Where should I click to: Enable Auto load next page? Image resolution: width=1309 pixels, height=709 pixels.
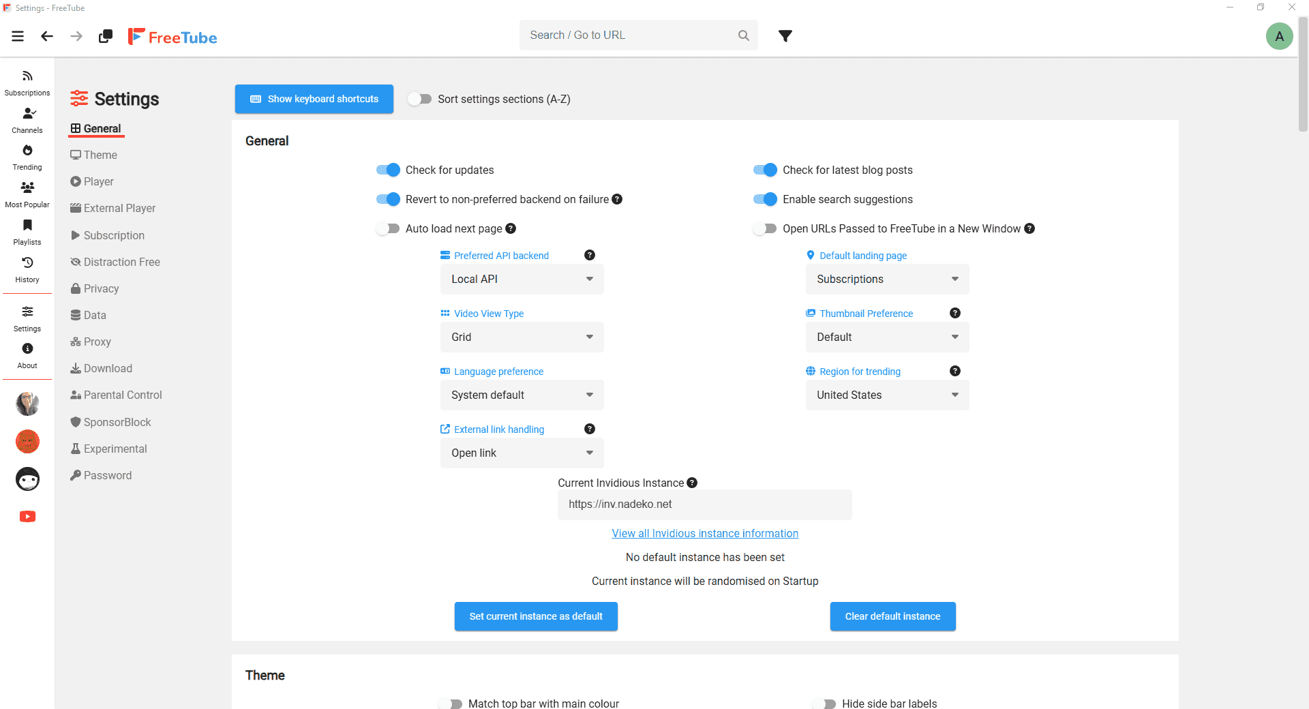click(388, 228)
